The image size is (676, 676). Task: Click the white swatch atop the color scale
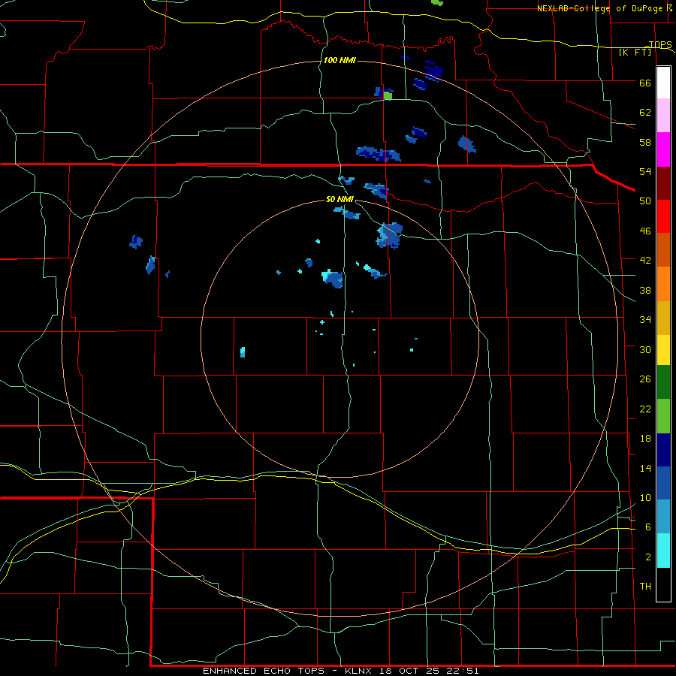pyautogui.click(x=663, y=83)
